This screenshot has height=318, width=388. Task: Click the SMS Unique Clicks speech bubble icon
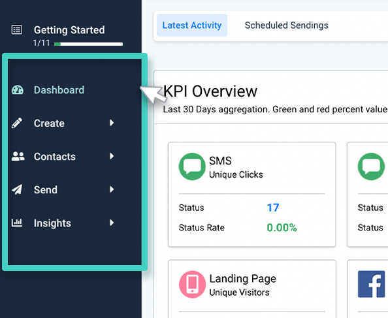tap(192, 167)
